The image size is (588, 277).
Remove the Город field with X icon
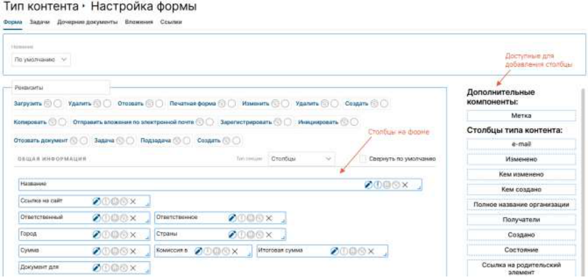tap(133, 234)
